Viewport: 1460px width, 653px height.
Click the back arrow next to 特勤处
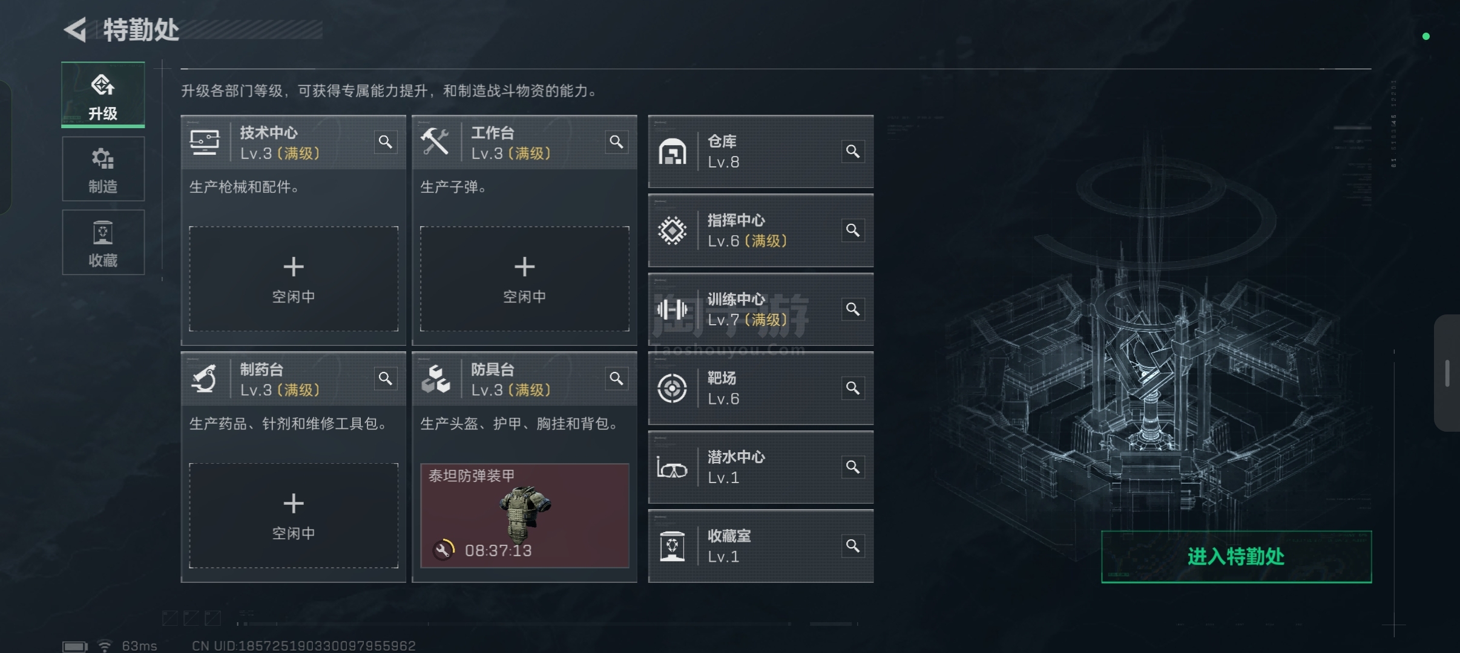click(76, 30)
